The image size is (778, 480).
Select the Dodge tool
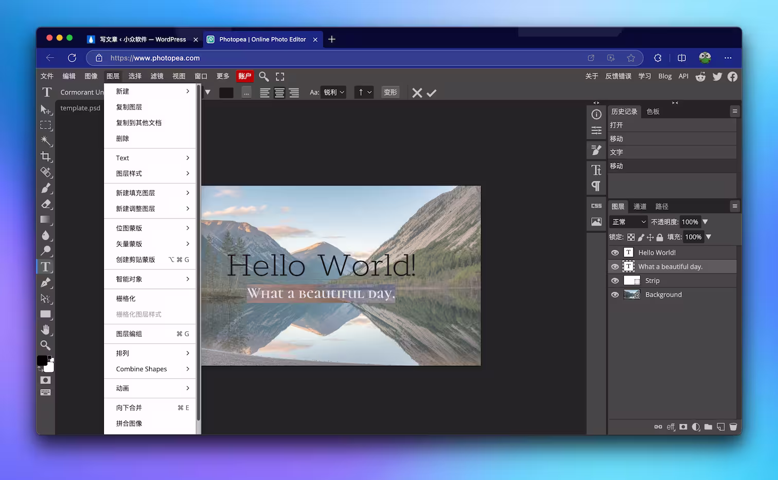46,251
